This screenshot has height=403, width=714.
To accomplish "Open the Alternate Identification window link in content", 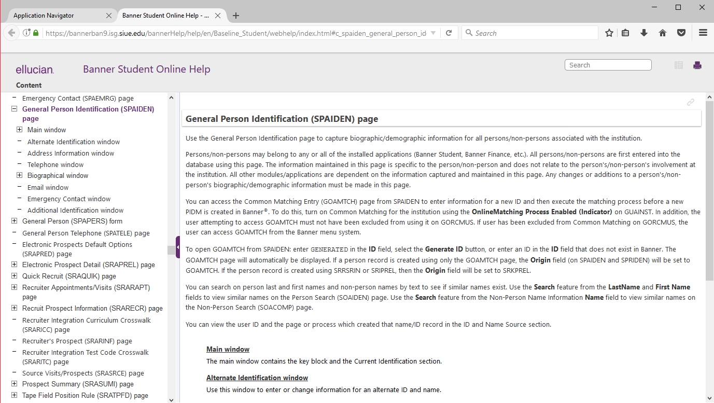I will coord(257,378).
